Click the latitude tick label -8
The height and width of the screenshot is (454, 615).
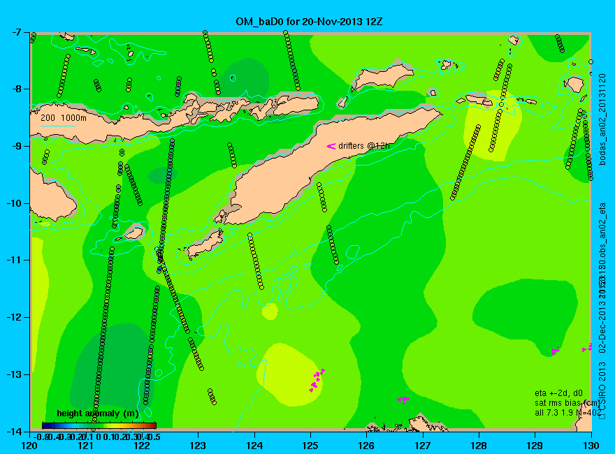(x=17, y=89)
